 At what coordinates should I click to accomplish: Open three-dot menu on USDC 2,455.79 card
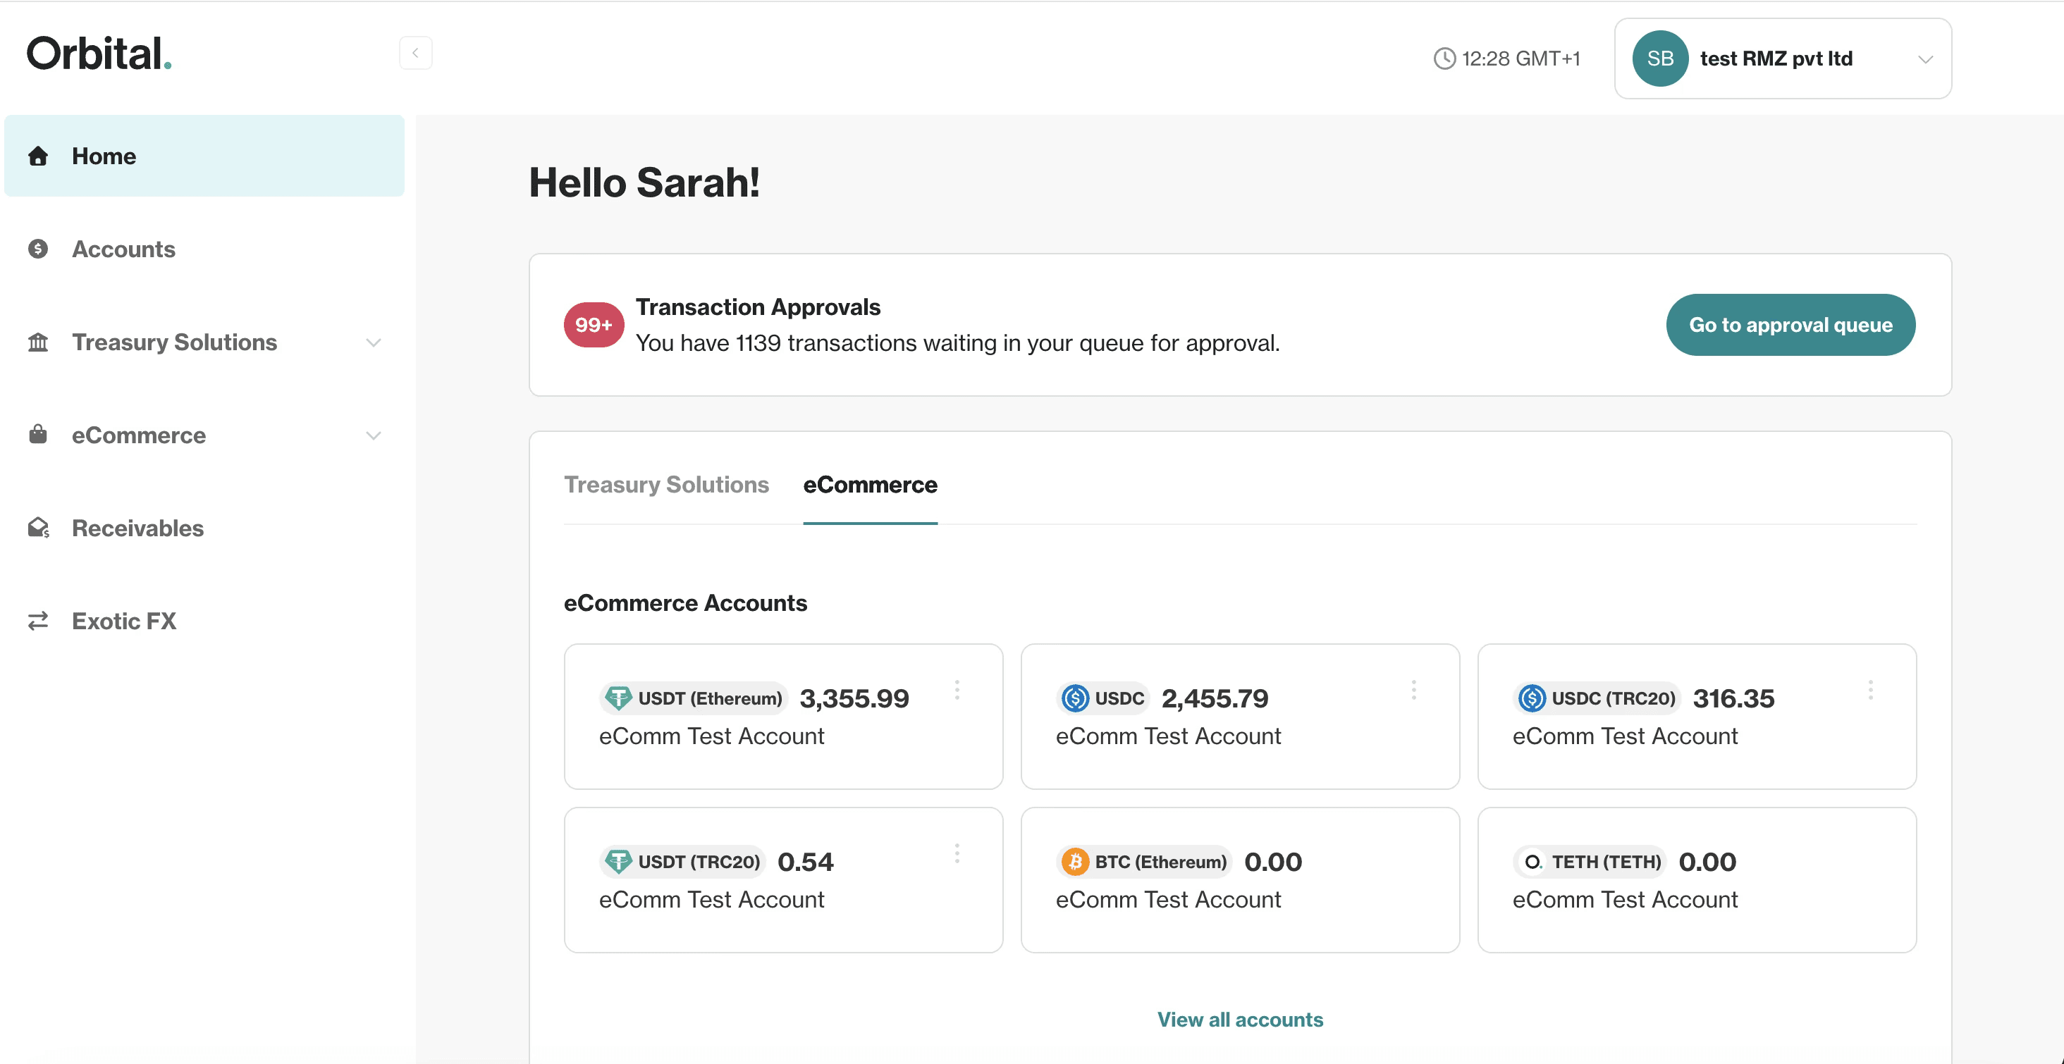pos(1413,690)
